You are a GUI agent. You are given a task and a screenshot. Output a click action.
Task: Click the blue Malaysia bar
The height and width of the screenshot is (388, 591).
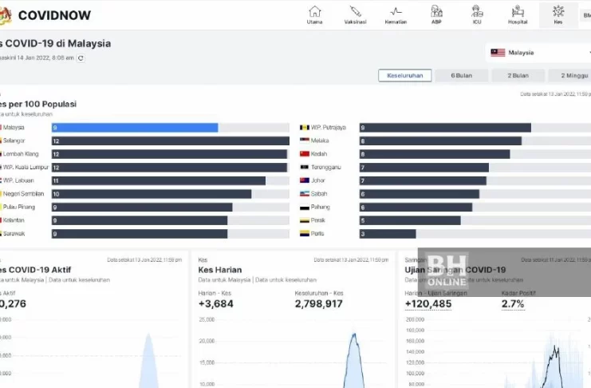(x=134, y=128)
